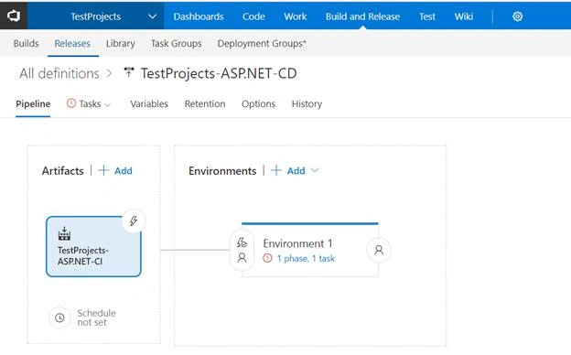Open post-deployment approvers person icon

[x=379, y=250]
